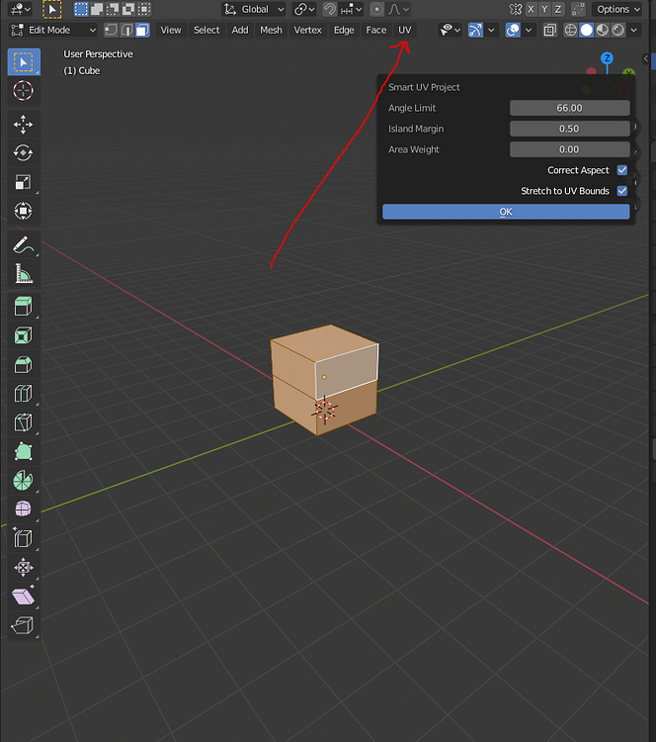Confirm Smart UV Project with OK
Screen dimensions: 656x742
506,212
